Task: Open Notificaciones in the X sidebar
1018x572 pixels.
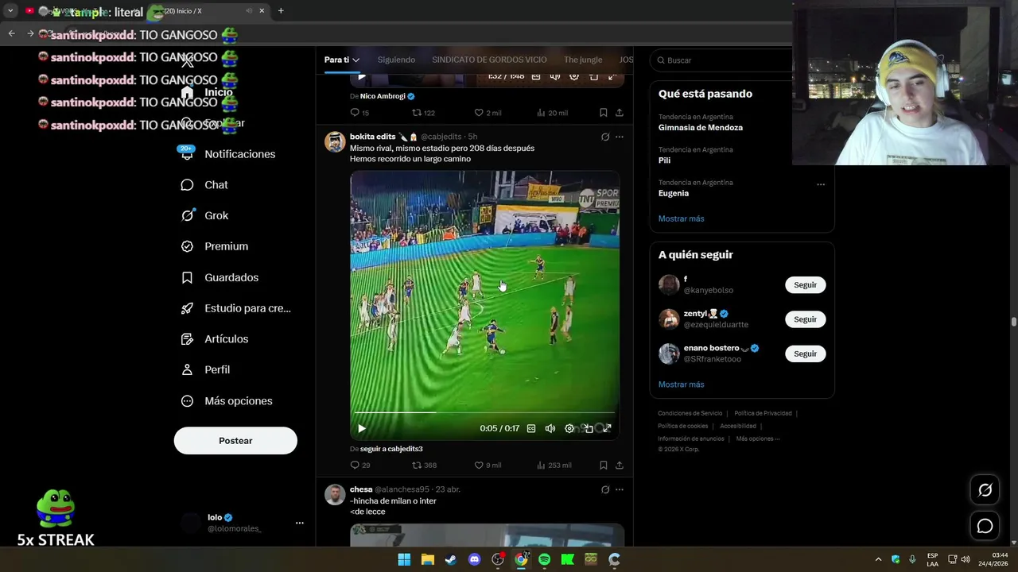Action: pyautogui.click(x=229, y=154)
